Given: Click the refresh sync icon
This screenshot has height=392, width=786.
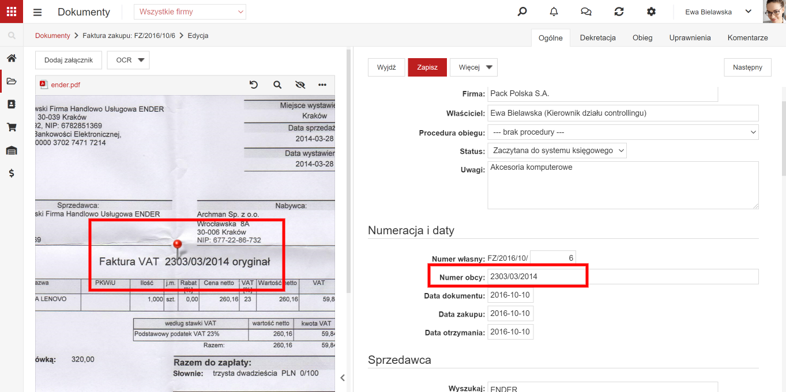Looking at the screenshot, I should pyautogui.click(x=619, y=12).
